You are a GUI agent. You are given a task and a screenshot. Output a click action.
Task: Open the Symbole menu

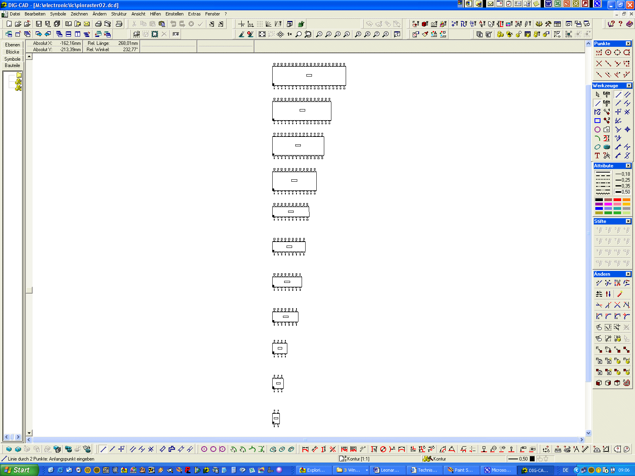tap(58, 14)
